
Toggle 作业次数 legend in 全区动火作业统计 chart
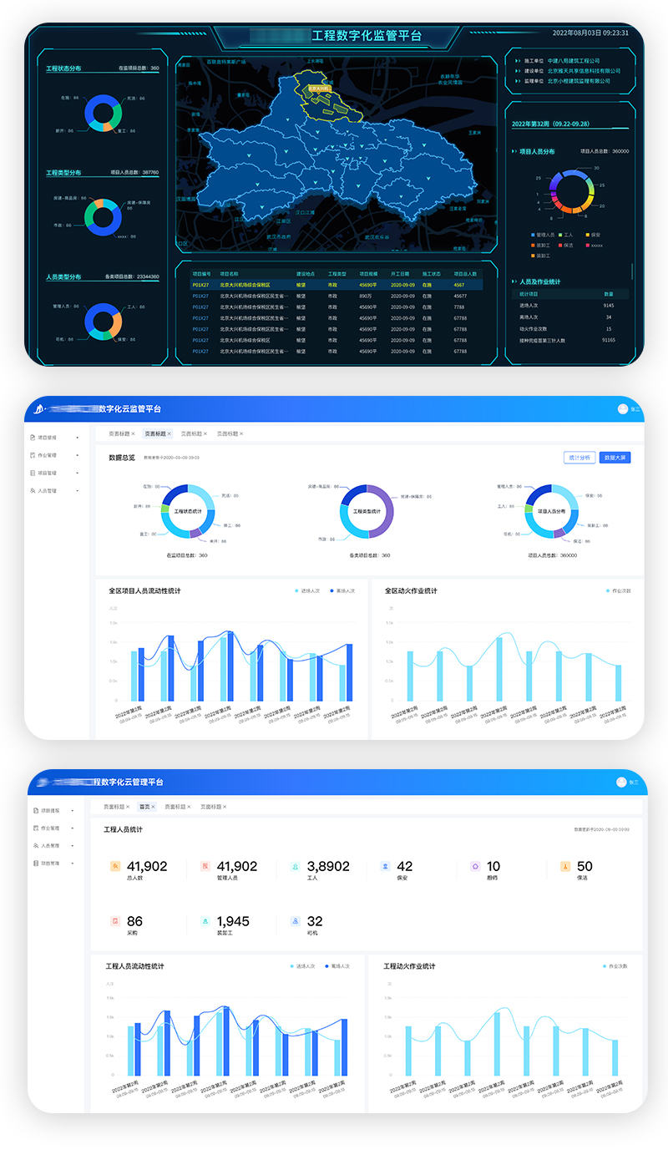pyautogui.click(x=618, y=590)
